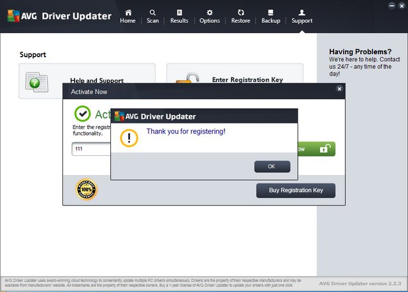This screenshot has height=292, width=408.
Task: Click the green unlock activate button
Action: click(316, 149)
